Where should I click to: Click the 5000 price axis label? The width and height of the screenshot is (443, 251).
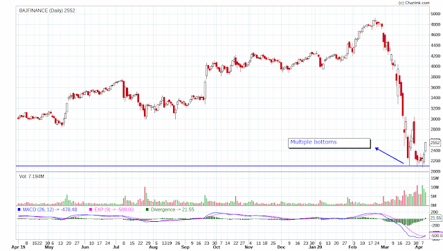coord(435,14)
